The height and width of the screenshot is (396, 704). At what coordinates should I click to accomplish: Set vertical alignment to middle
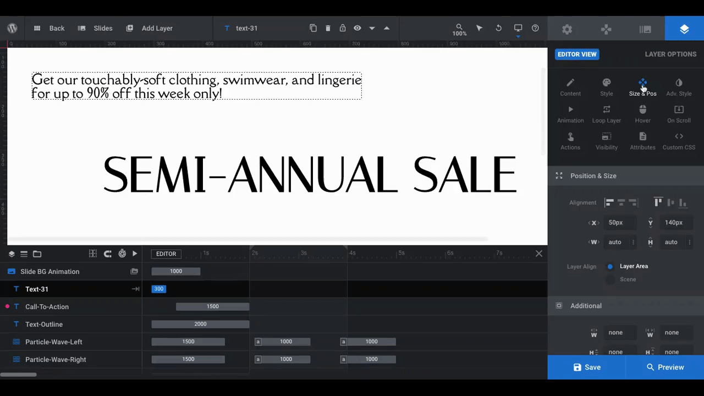[671, 202]
